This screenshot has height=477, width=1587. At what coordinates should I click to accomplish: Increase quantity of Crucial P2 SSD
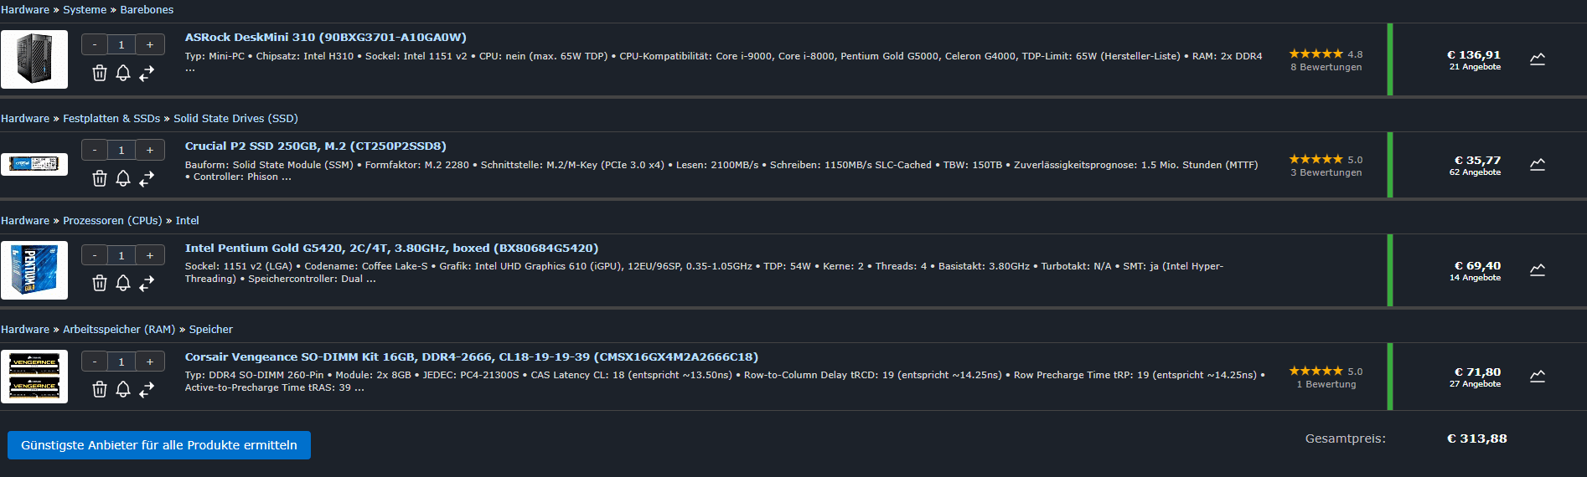click(x=150, y=150)
